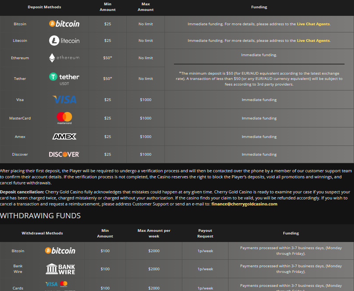Select the $1000 max amount for MasterCard
Viewport: 354px width, 291px height.
click(x=146, y=118)
